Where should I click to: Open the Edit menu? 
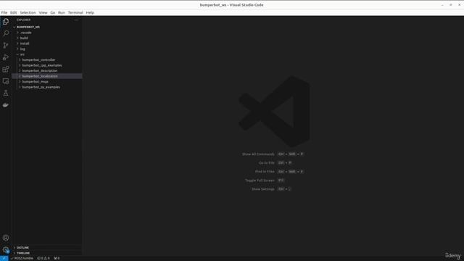[x=13, y=13]
